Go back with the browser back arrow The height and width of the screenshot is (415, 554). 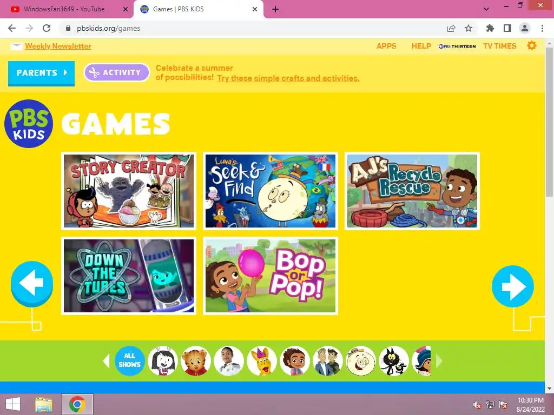point(12,28)
